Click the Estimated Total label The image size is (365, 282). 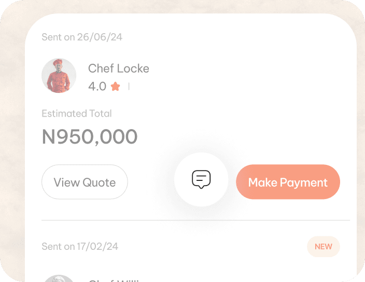click(76, 114)
